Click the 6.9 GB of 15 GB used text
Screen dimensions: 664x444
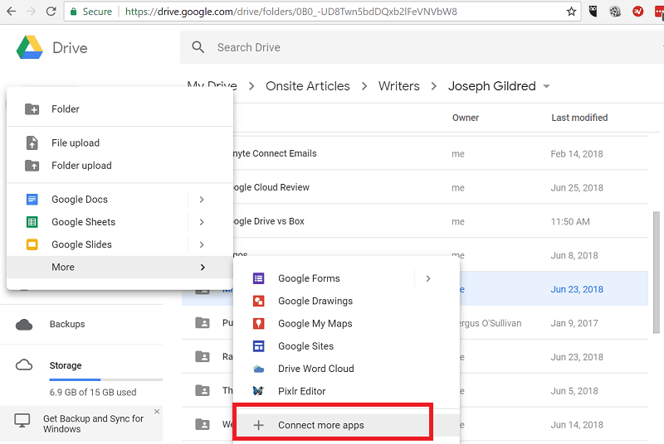[x=93, y=392]
